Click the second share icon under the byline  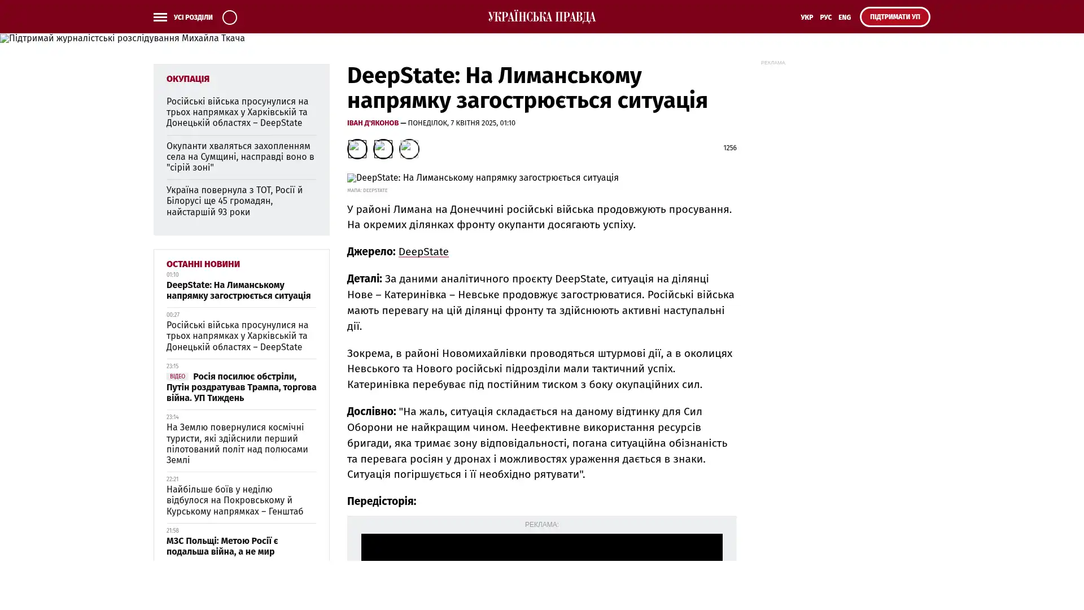tap(383, 149)
